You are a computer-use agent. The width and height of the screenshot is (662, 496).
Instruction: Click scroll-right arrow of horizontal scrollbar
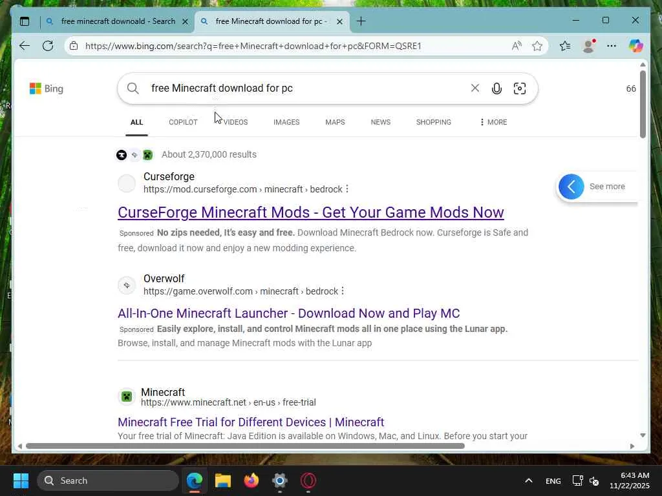632,446
